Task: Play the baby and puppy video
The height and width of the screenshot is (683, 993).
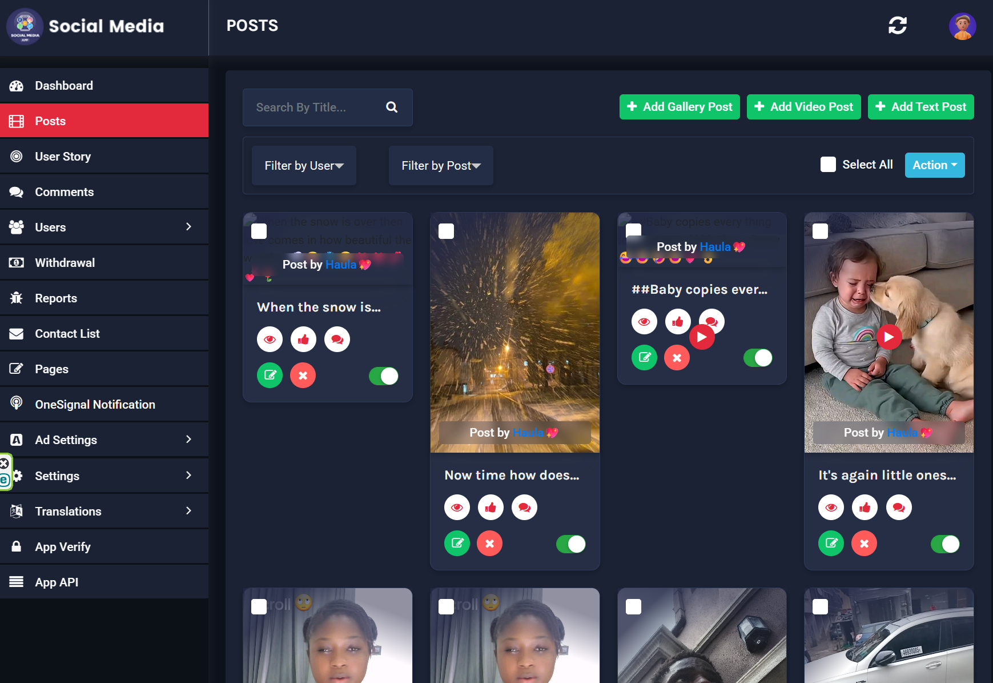Action: pos(889,337)
